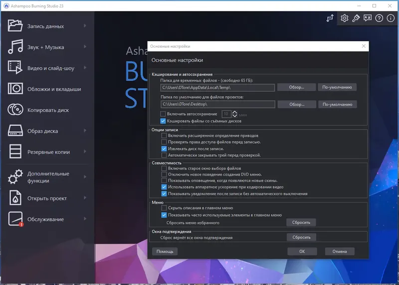The image size is (399, 285).
Task: Click the Обслуживание icon with red badge
Action: (15, 219)
